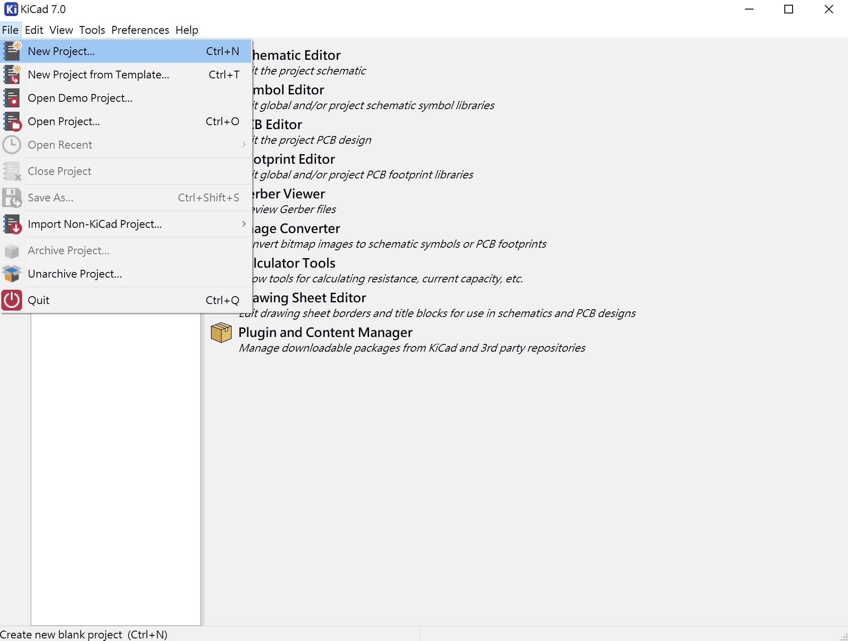Choose Save As... menu entry
The width and height of the screenshot is (848, 641).
(126, 197)
